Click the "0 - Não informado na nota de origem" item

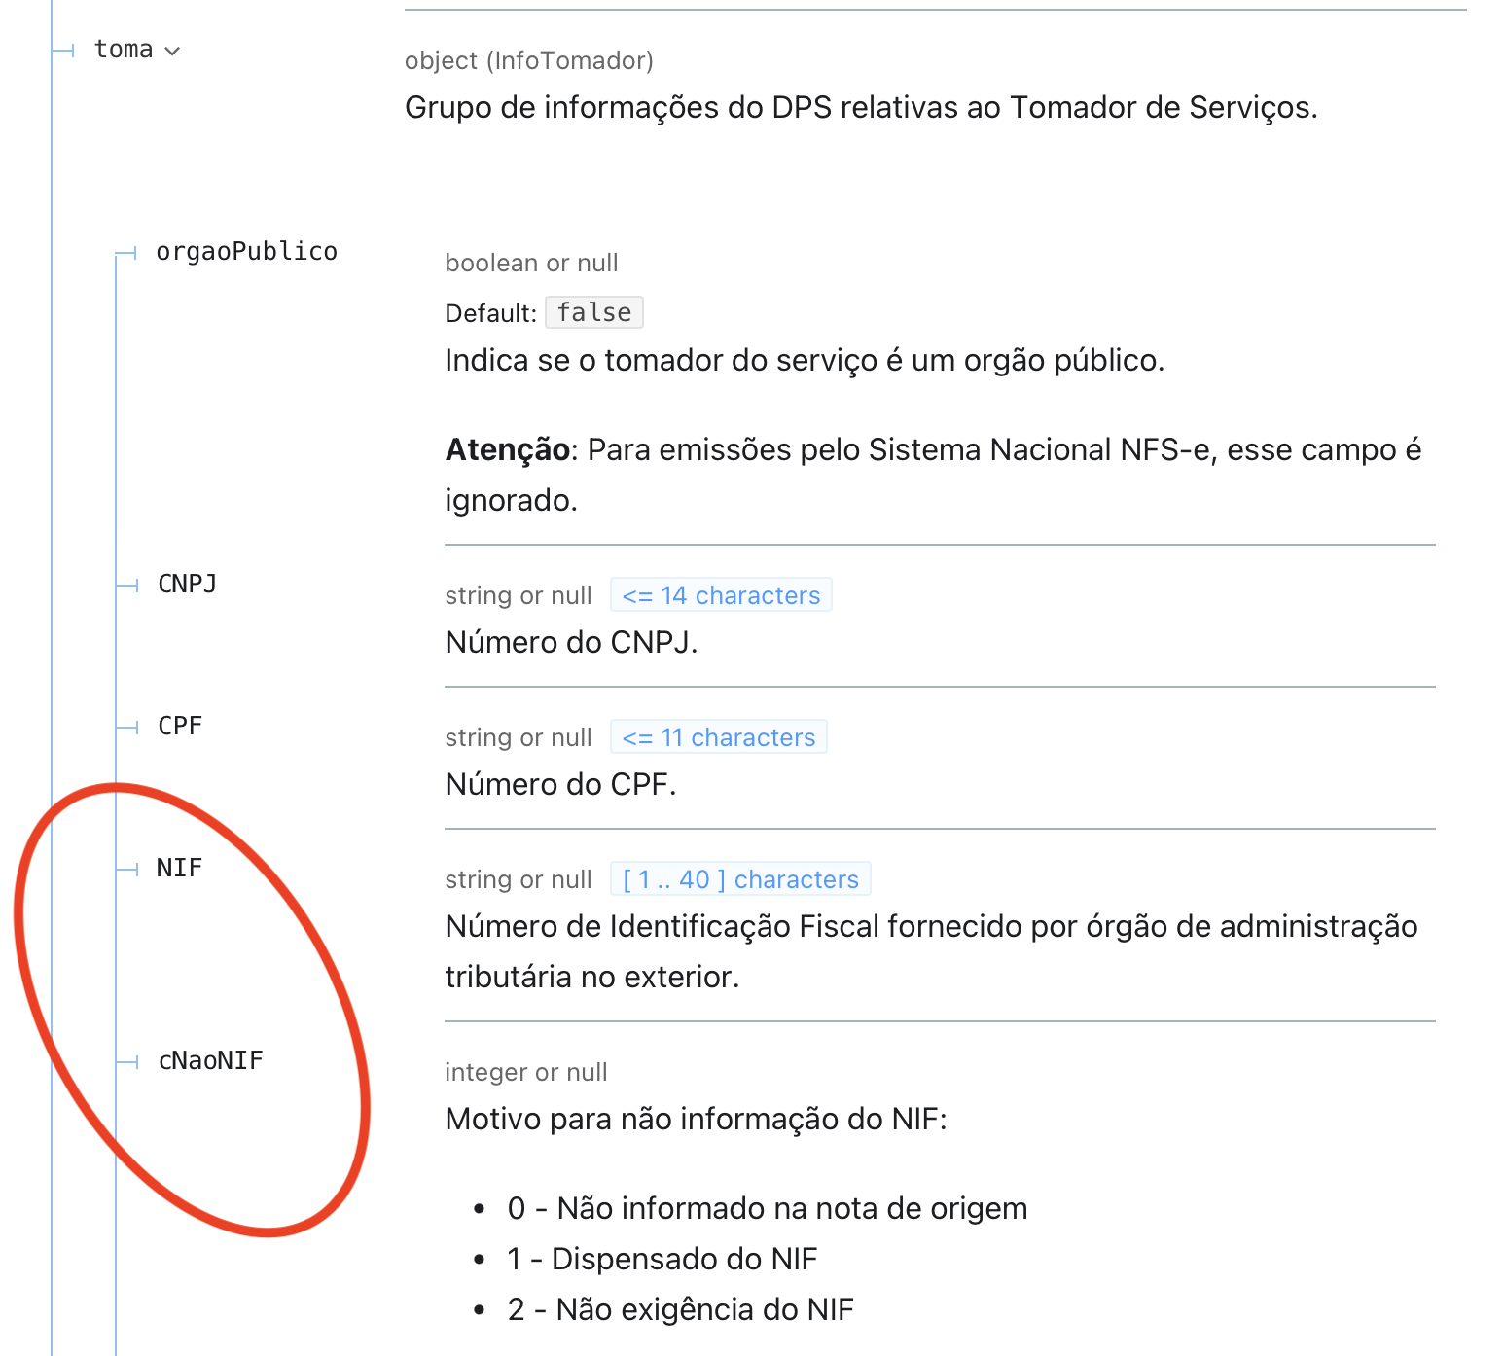[x=767, y=1209]
